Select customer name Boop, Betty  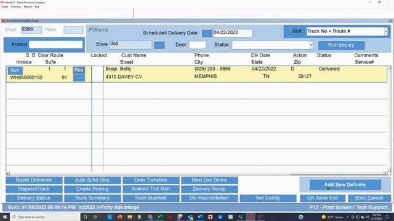coord(118,69)
